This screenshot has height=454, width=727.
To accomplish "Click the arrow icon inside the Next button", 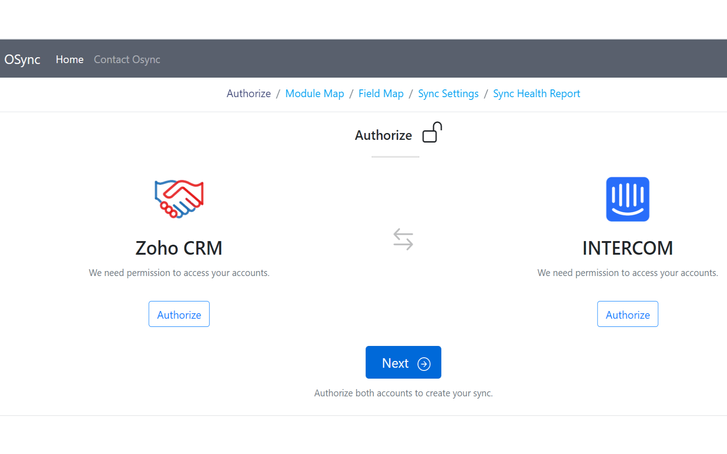I will [423, 364].
